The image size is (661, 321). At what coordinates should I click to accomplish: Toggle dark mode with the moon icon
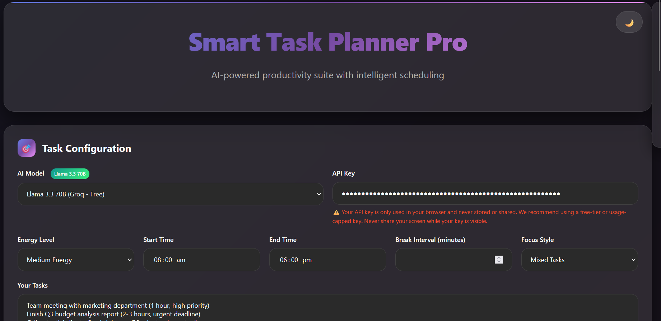click(629, 22)
